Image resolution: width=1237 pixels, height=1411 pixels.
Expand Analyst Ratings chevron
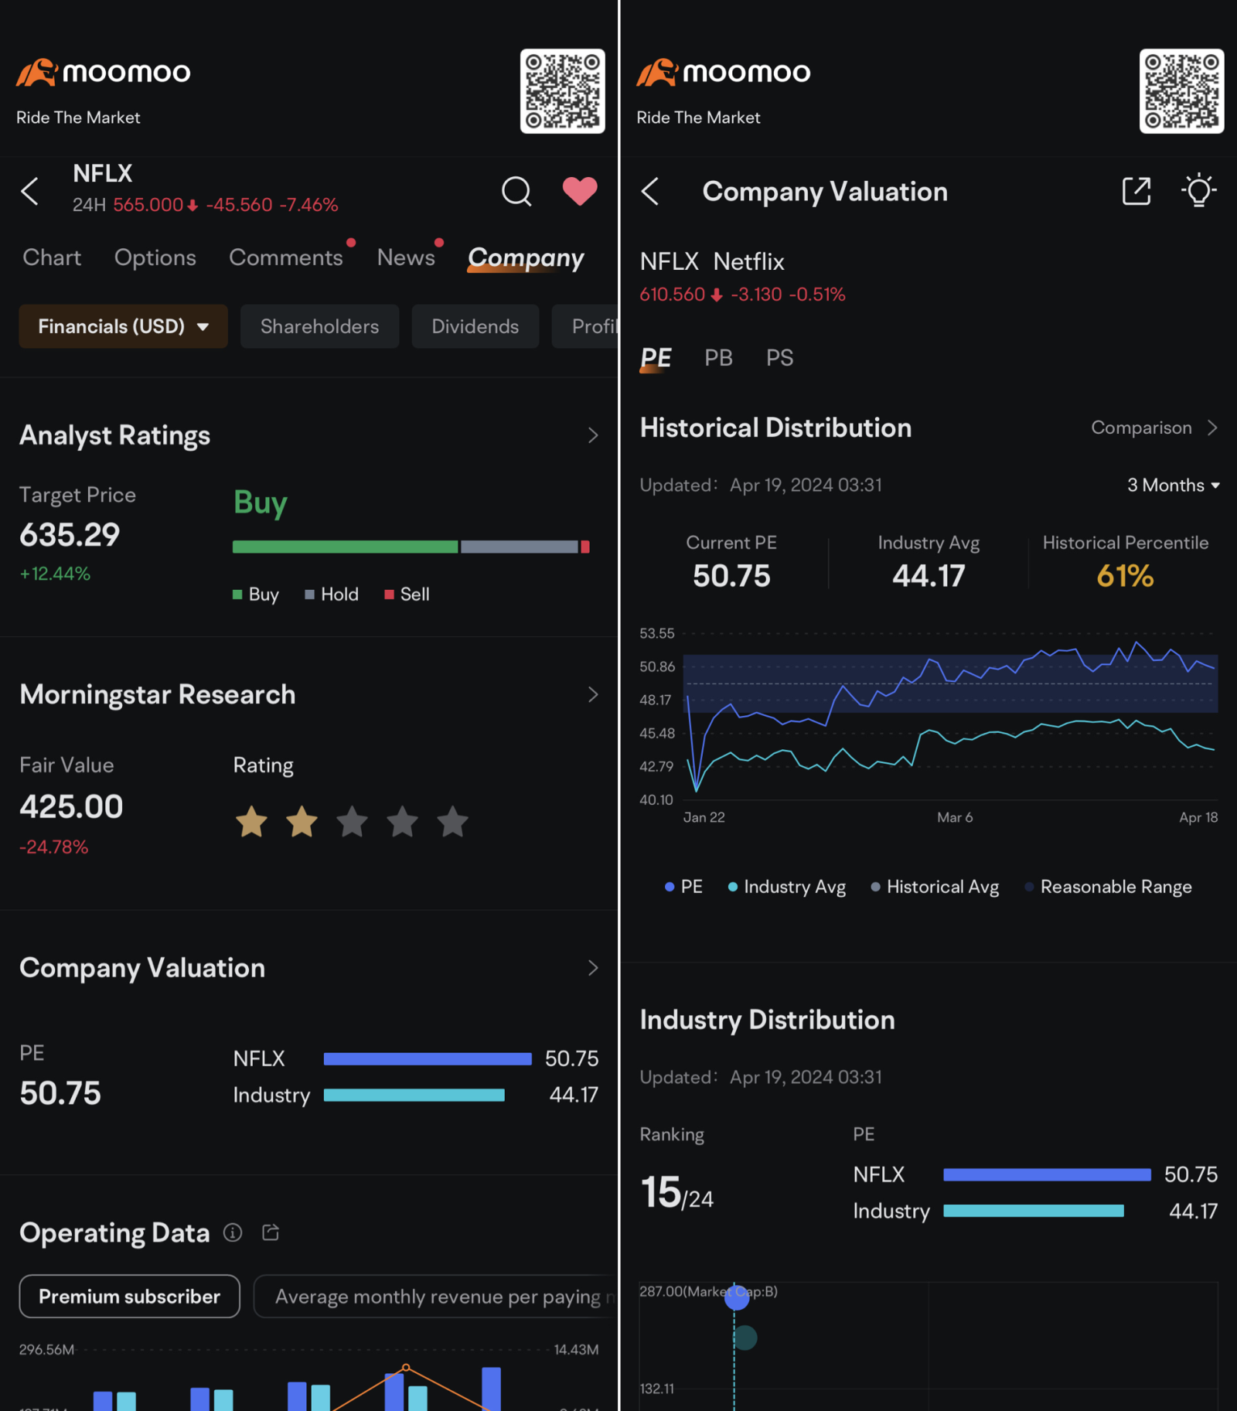[x=593, y=435]
